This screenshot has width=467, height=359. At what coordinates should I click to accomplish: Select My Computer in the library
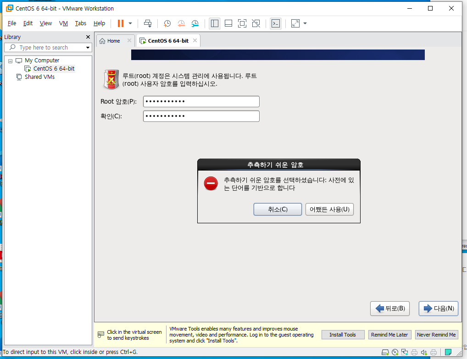42,61
